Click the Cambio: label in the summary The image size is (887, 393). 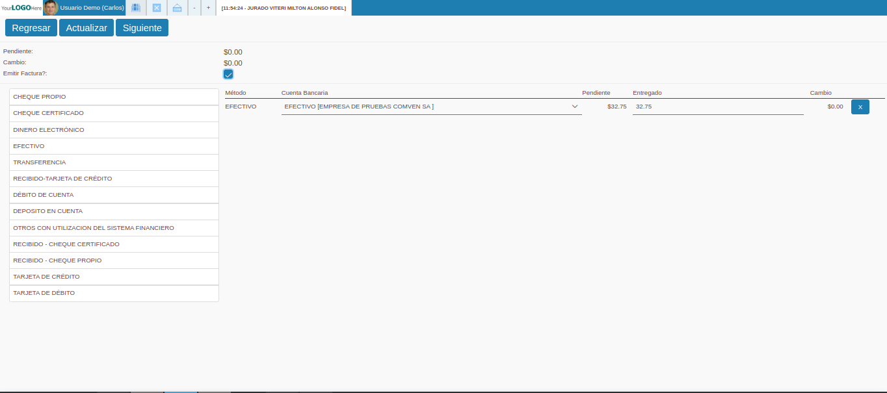[15, 62]
